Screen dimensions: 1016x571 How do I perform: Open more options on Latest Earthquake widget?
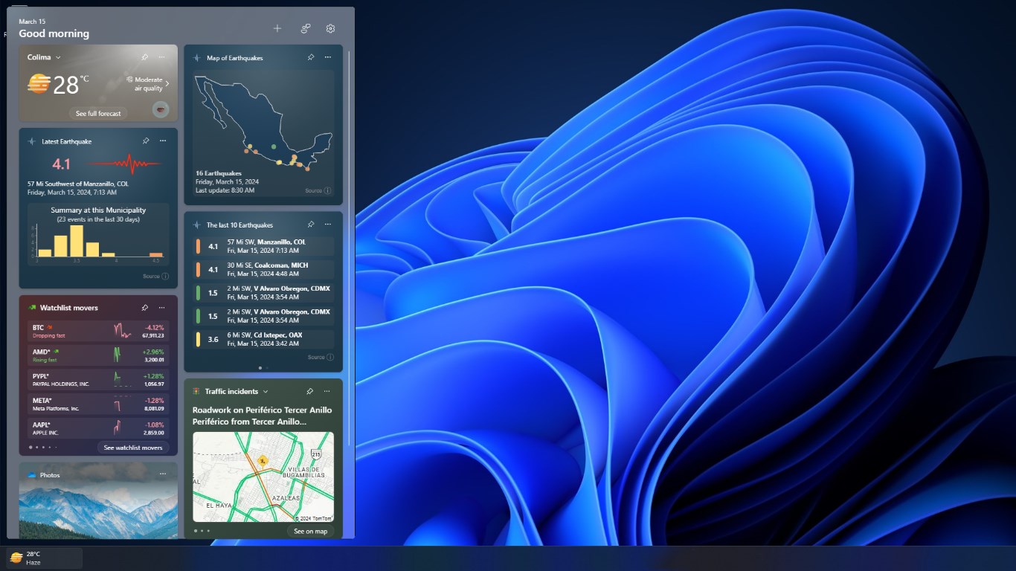(x=162, y=141)
